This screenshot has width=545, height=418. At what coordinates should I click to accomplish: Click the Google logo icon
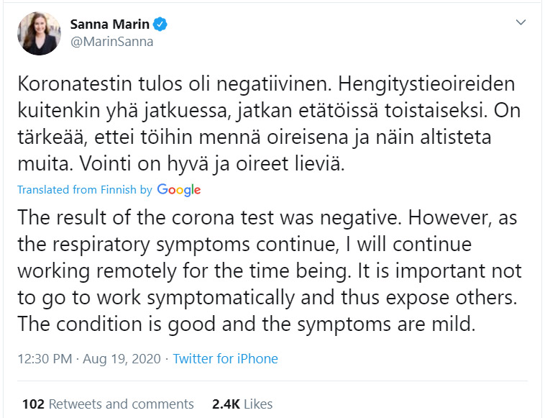(x=178, y=190)
